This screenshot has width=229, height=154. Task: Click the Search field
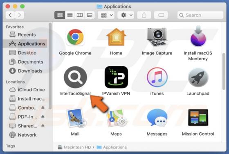tap(200, 15)
